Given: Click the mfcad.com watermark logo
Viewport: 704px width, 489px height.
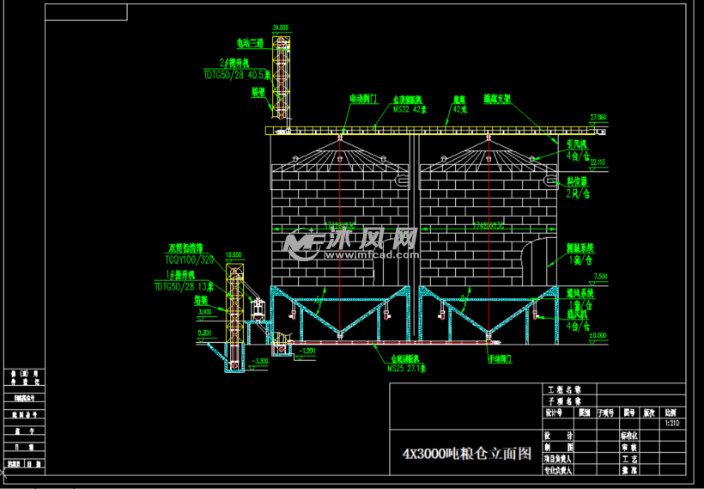Looking at the screenshot, I should coord(352,245).
